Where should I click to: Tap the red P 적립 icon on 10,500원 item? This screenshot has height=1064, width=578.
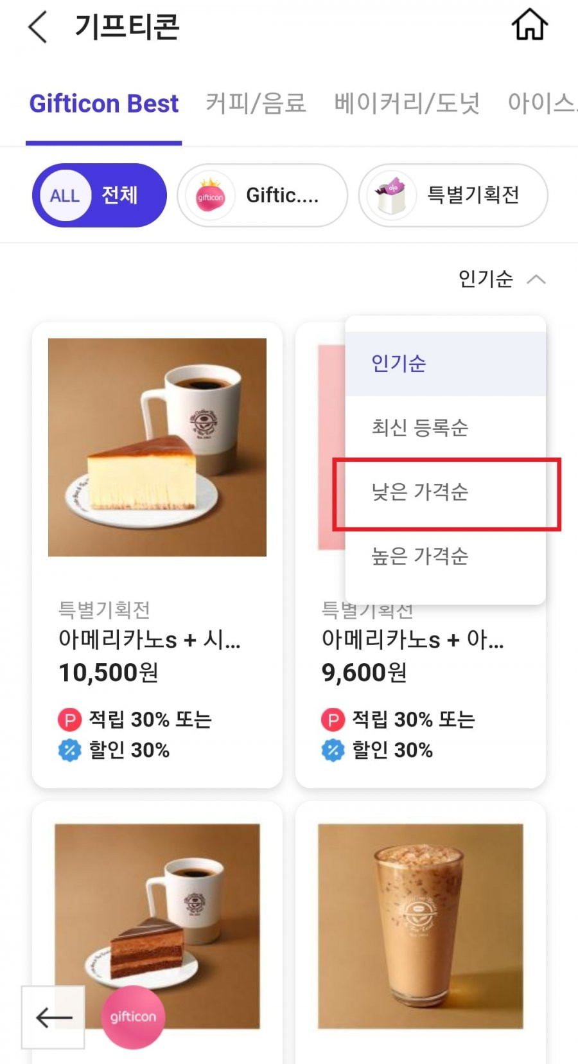click(x=69, y=720)
